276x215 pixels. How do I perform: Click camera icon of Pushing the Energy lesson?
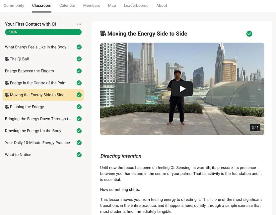tap(7, 107)
